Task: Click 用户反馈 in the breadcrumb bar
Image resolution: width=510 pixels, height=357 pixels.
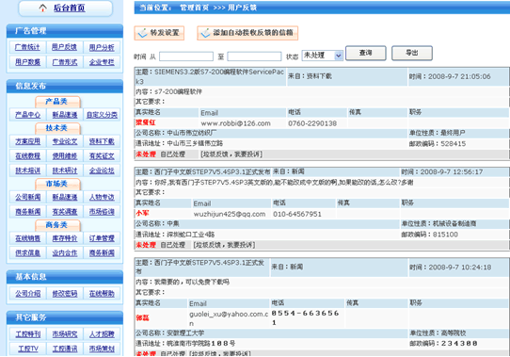Action: (243, 8)
